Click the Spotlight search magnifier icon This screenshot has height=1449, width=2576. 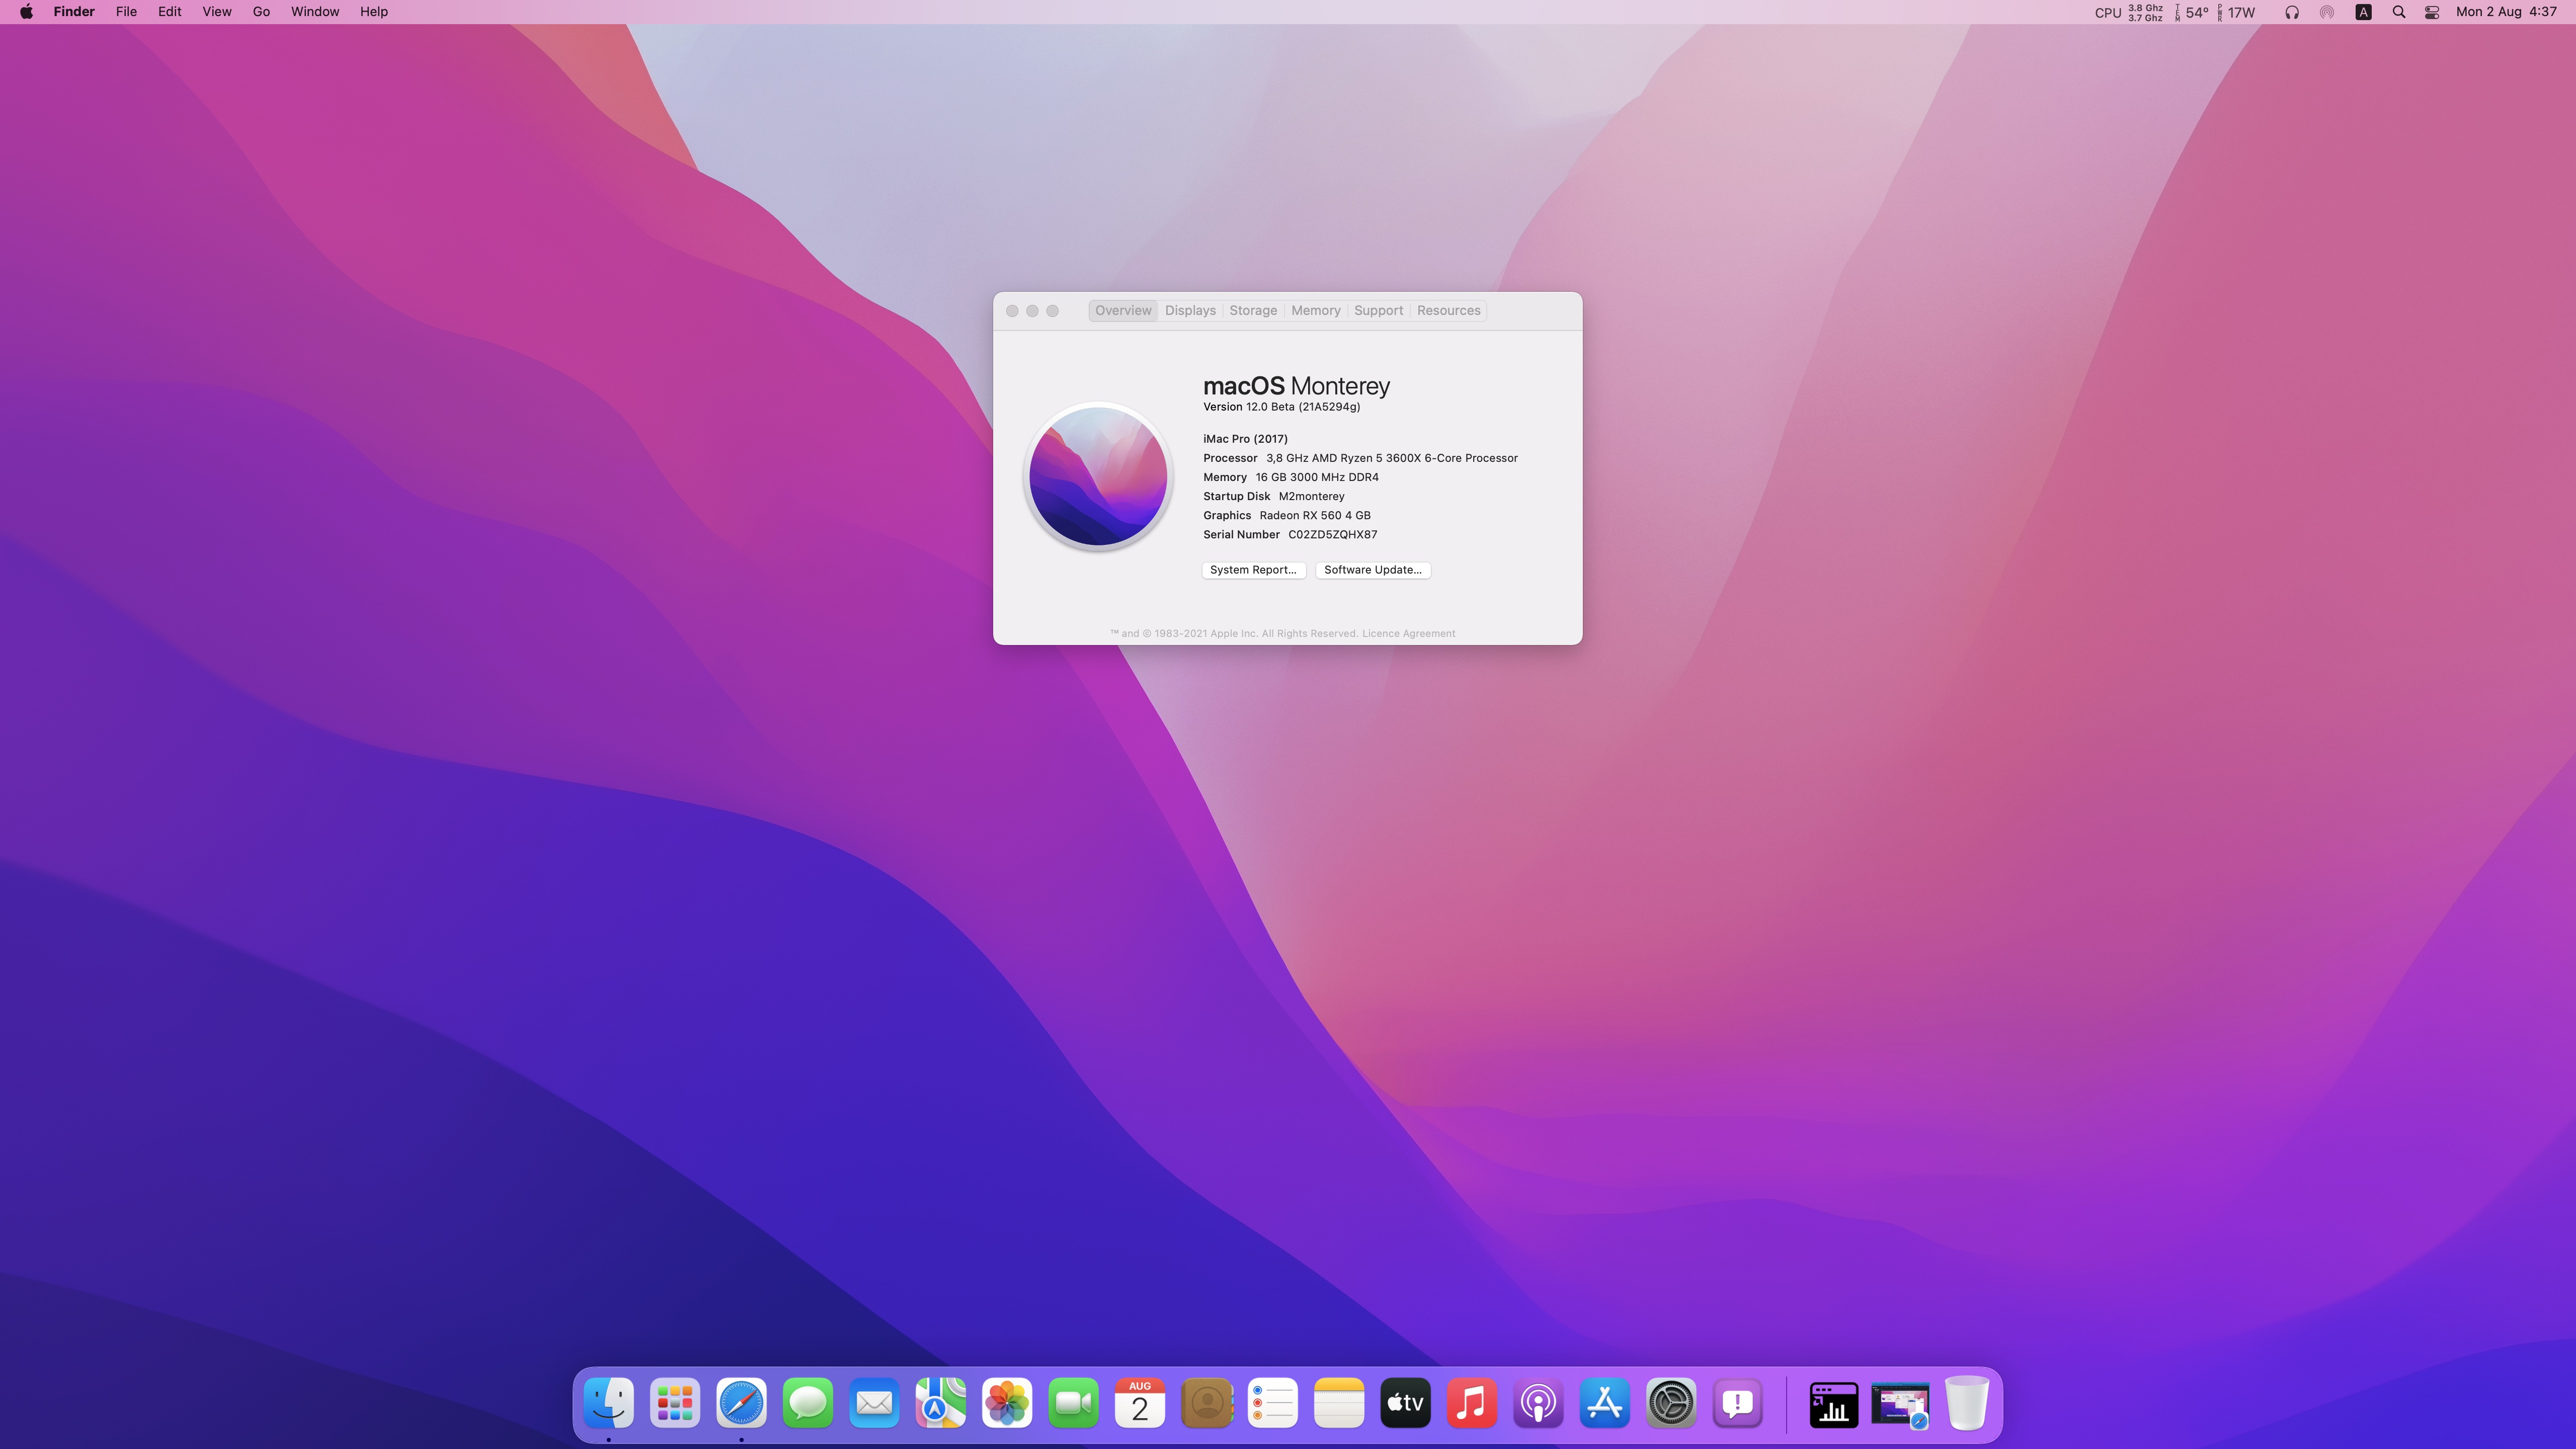[2398, 12]
